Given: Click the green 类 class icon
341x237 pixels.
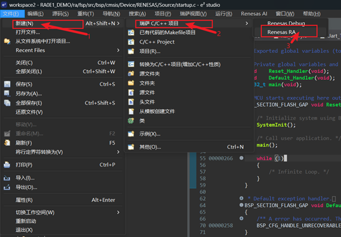Looking at the screenshot, I should (x=131, y=120).
